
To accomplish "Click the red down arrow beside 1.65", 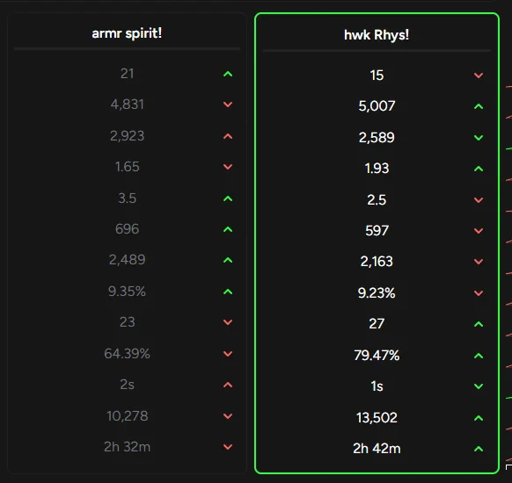I will pos(228,167).
